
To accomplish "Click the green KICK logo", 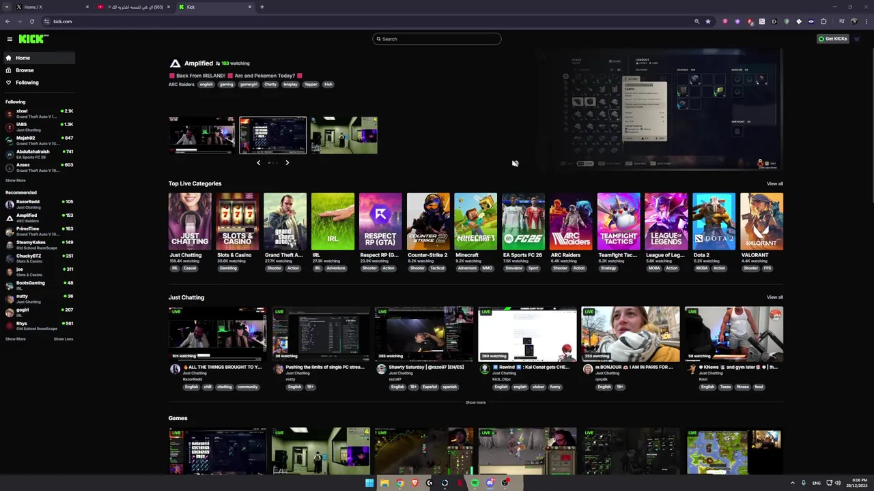I will point(33,39).
